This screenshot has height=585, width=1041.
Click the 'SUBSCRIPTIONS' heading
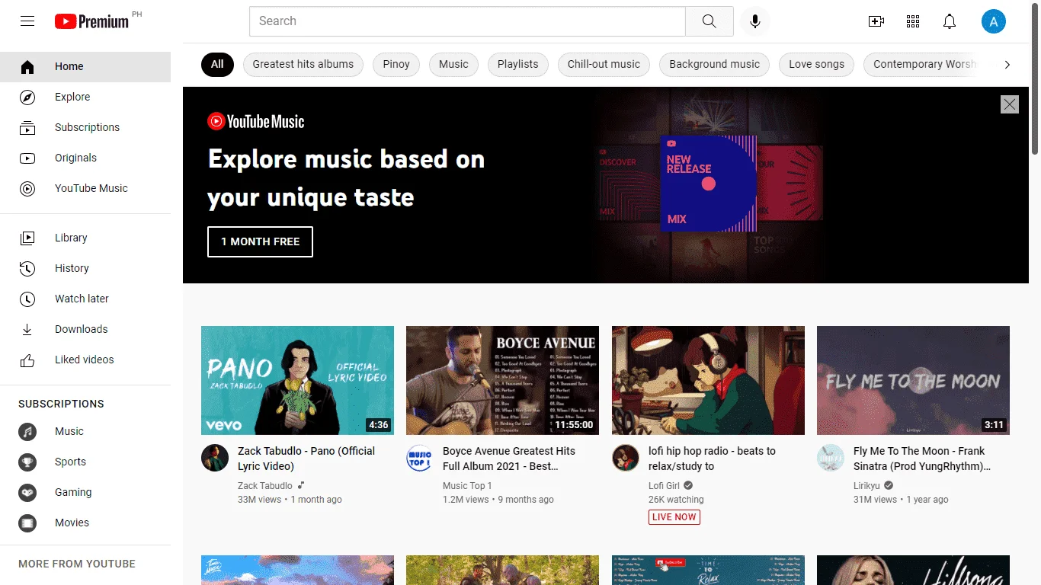(x=61, y=404)
